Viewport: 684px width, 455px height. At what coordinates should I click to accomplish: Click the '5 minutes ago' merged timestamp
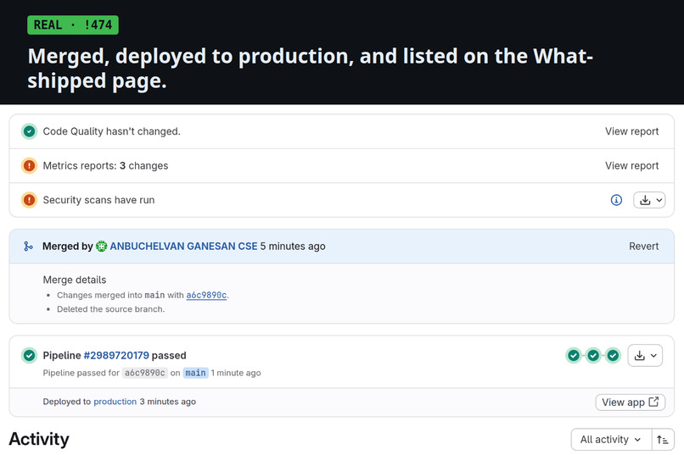point(293,246)
